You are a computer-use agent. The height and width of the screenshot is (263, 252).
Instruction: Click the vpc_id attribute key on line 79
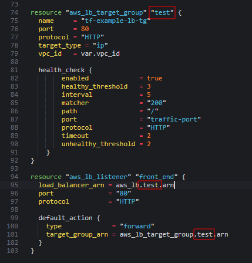(x=50, y=53)
